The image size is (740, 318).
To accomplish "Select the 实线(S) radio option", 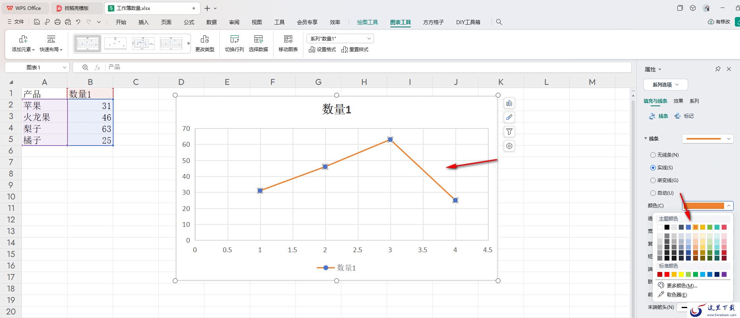I will [x=653, y=168].
